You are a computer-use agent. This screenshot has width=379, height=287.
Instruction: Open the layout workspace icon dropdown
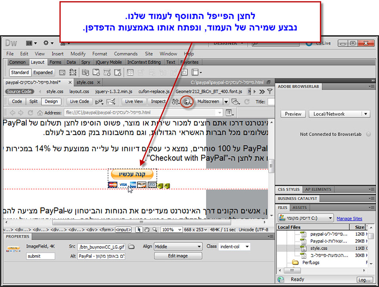coord(31,43)
